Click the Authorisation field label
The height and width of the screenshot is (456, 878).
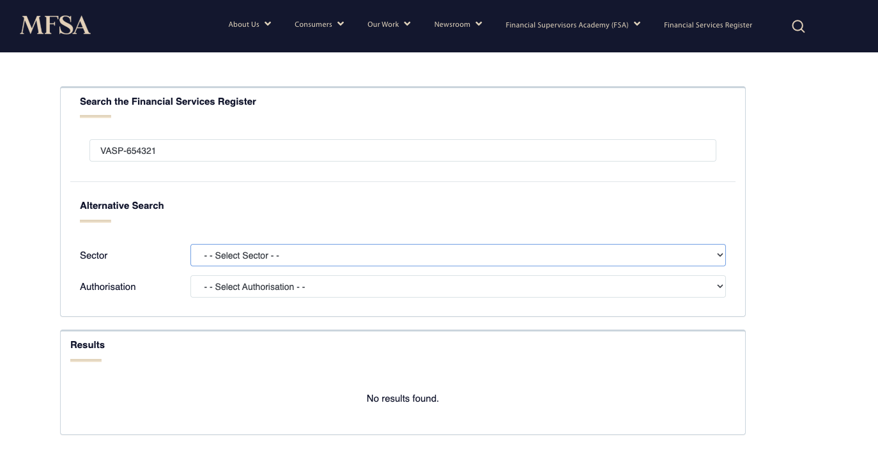pos(108,287)
